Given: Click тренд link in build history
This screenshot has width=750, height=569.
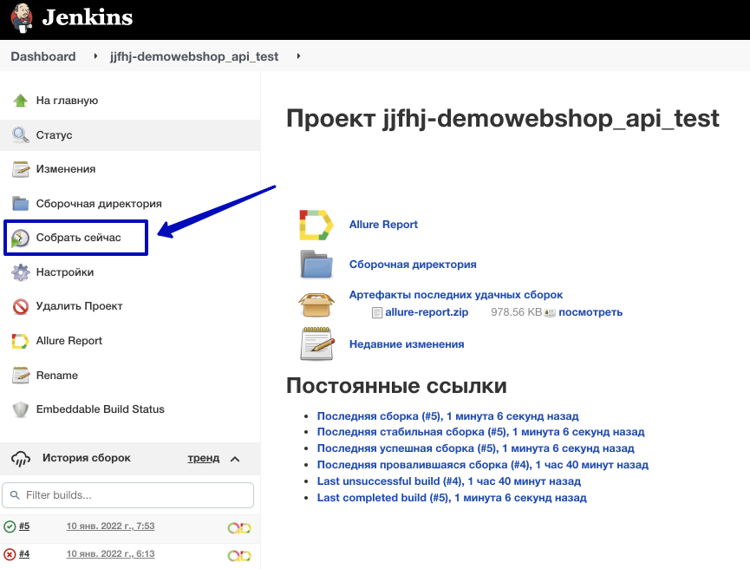Looking at the screenshot, I should coord(203,458).
